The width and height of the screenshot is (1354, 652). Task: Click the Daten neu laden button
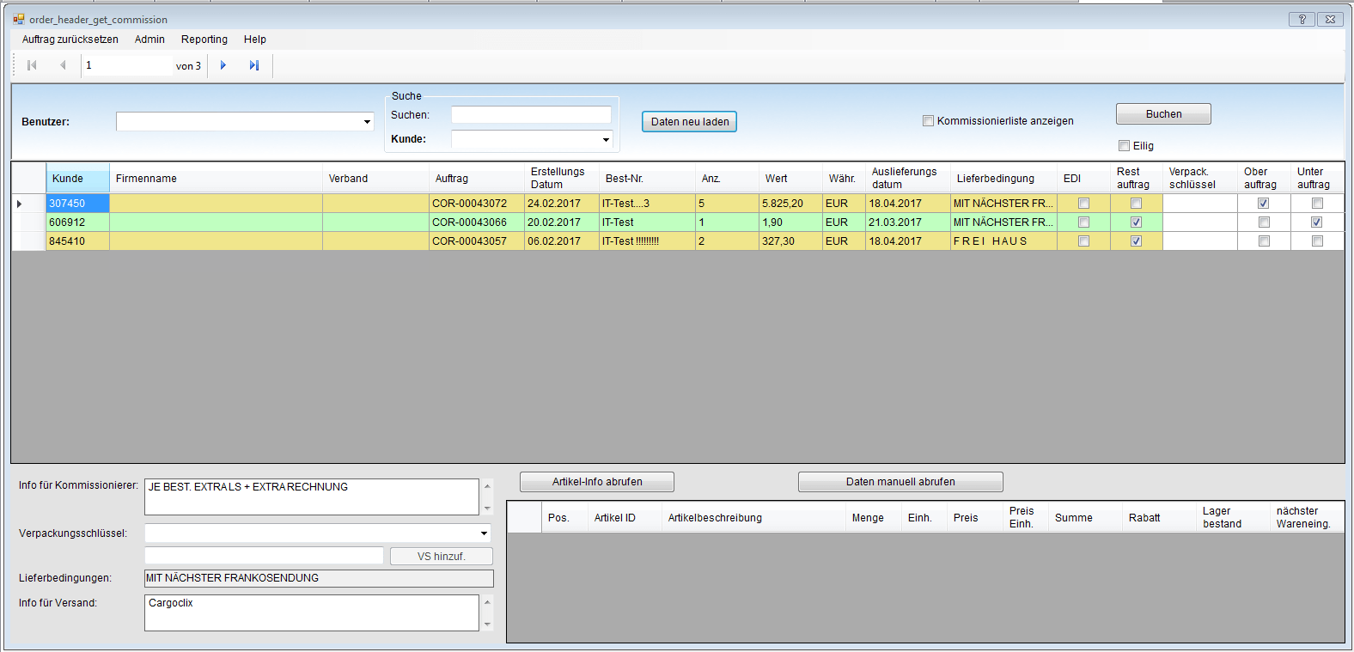pyautogui.click(x=689, y=122)
